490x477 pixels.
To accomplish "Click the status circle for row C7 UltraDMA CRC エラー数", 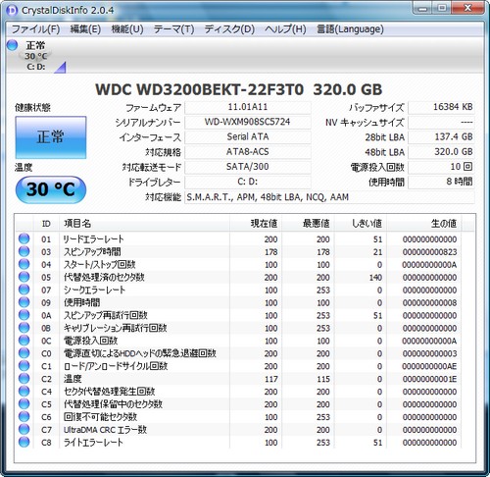I will point(24,429).
